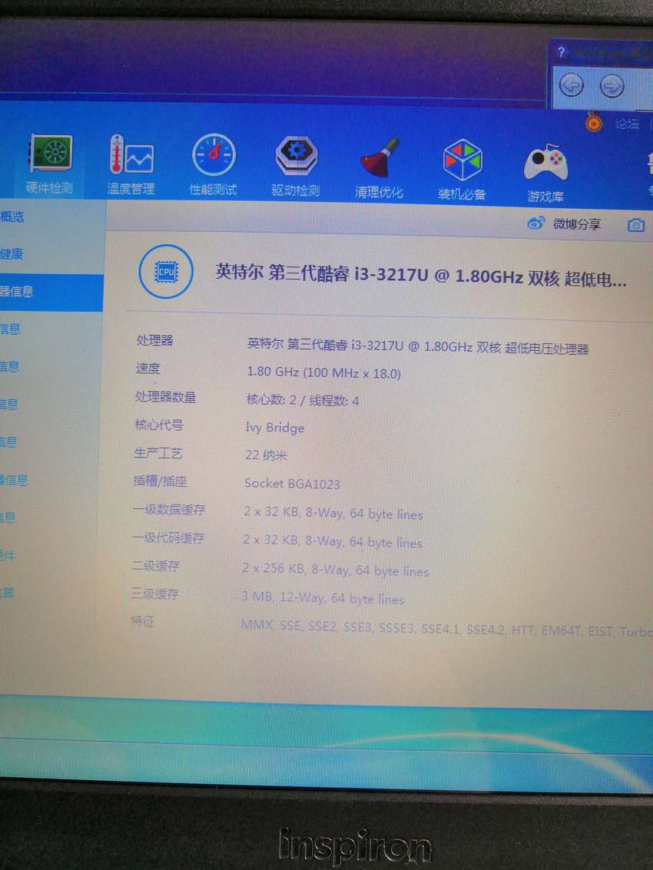Click the CPU chip circle icon

[166, 272]
